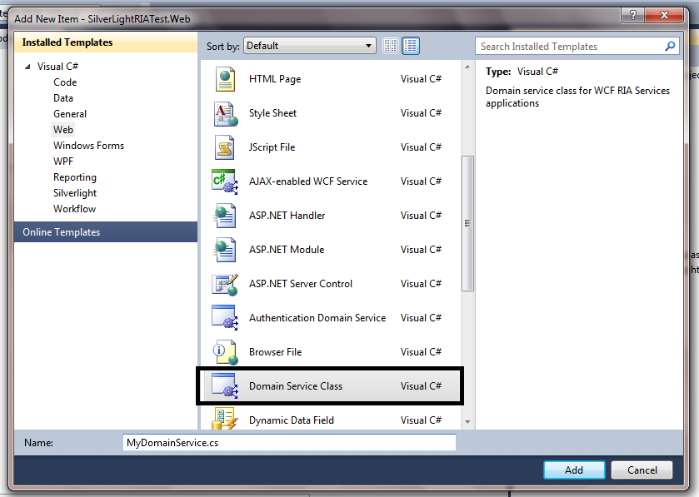Image resolution: width=699 pixels, height=497 pixels.
Task: Click the ASP.NET Module name text
Action: 287,250
